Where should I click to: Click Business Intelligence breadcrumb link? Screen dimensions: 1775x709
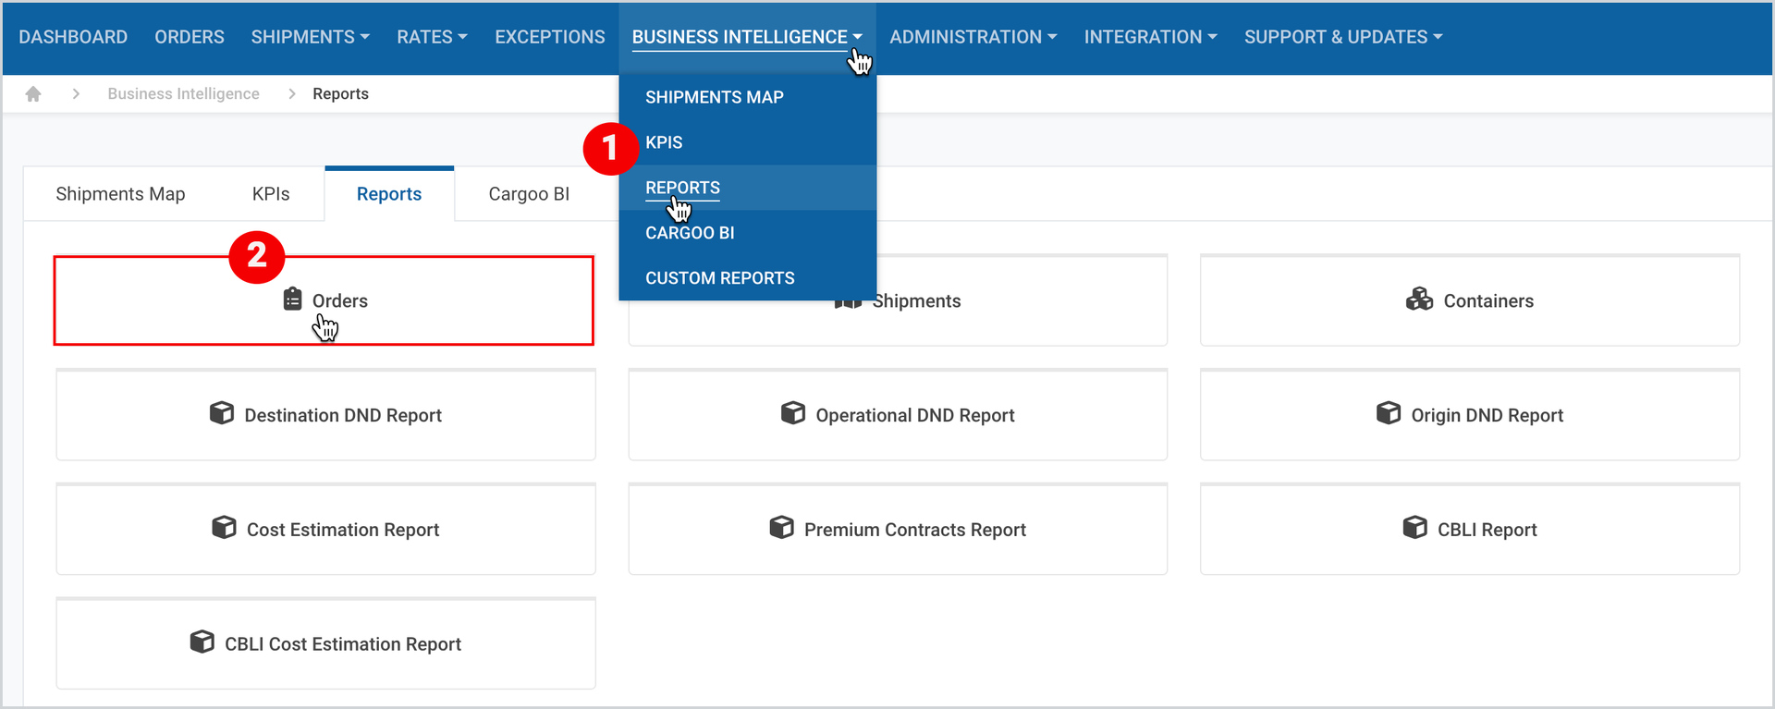tap(183, 94)
